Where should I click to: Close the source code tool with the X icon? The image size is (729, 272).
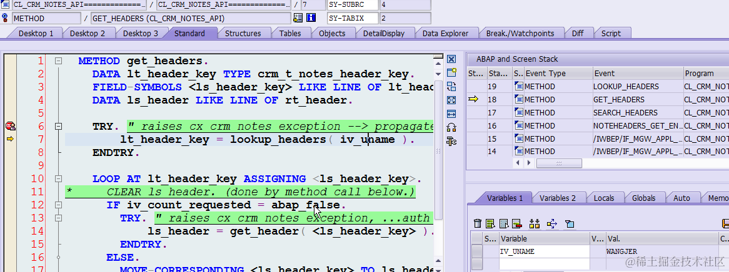point(451,59)
